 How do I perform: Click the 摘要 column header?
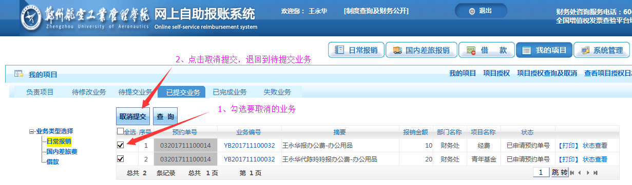[x=339, y=132]
